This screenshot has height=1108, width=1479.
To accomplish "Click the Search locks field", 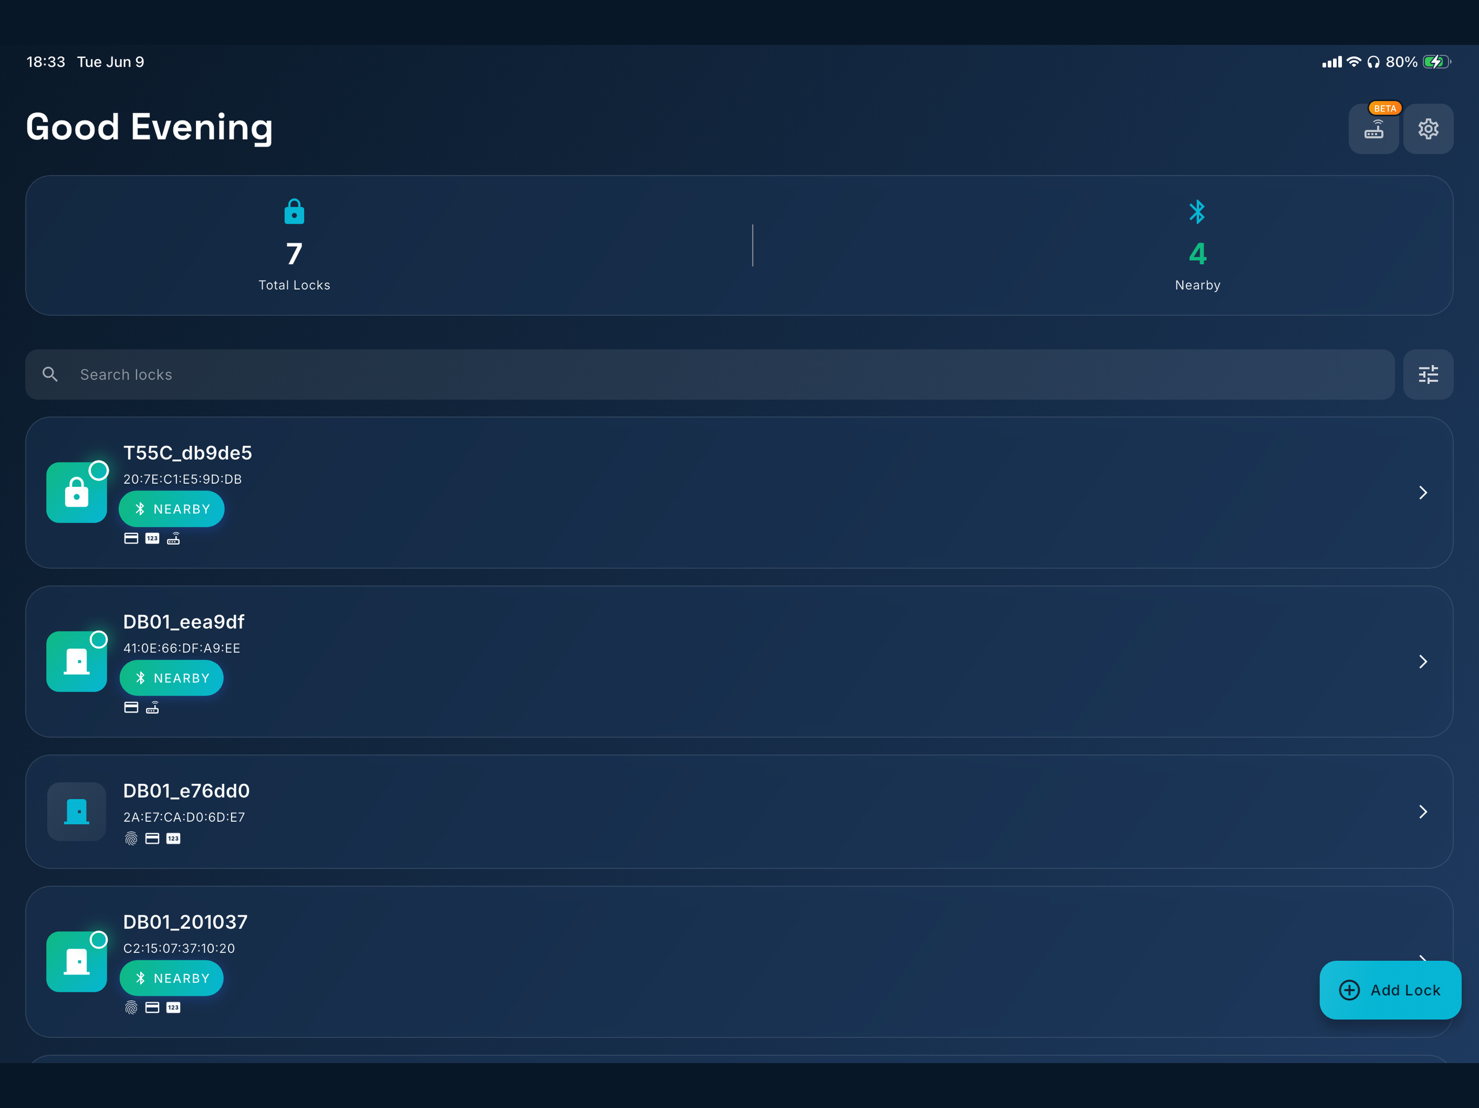I will 710,374.
